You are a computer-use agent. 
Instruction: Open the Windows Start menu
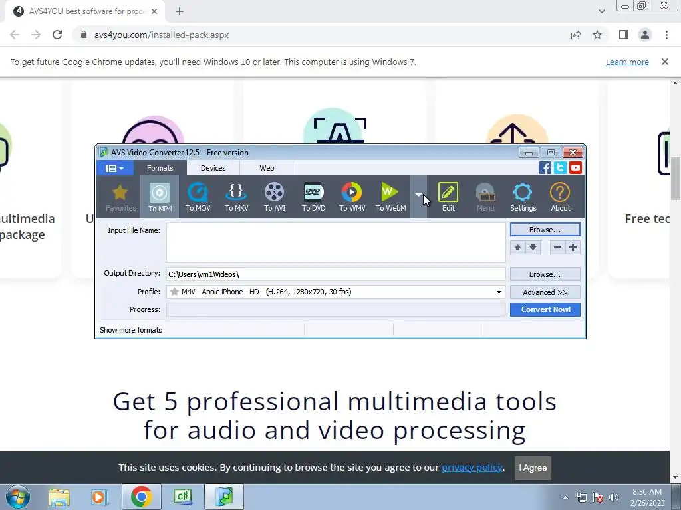[17, 497]
